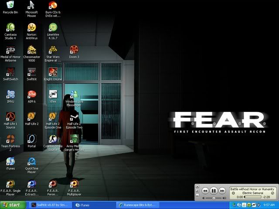Select Half-Life 2 Episode One icon
Viewport: 279px width, 209px height.
(x=53, y=121)
